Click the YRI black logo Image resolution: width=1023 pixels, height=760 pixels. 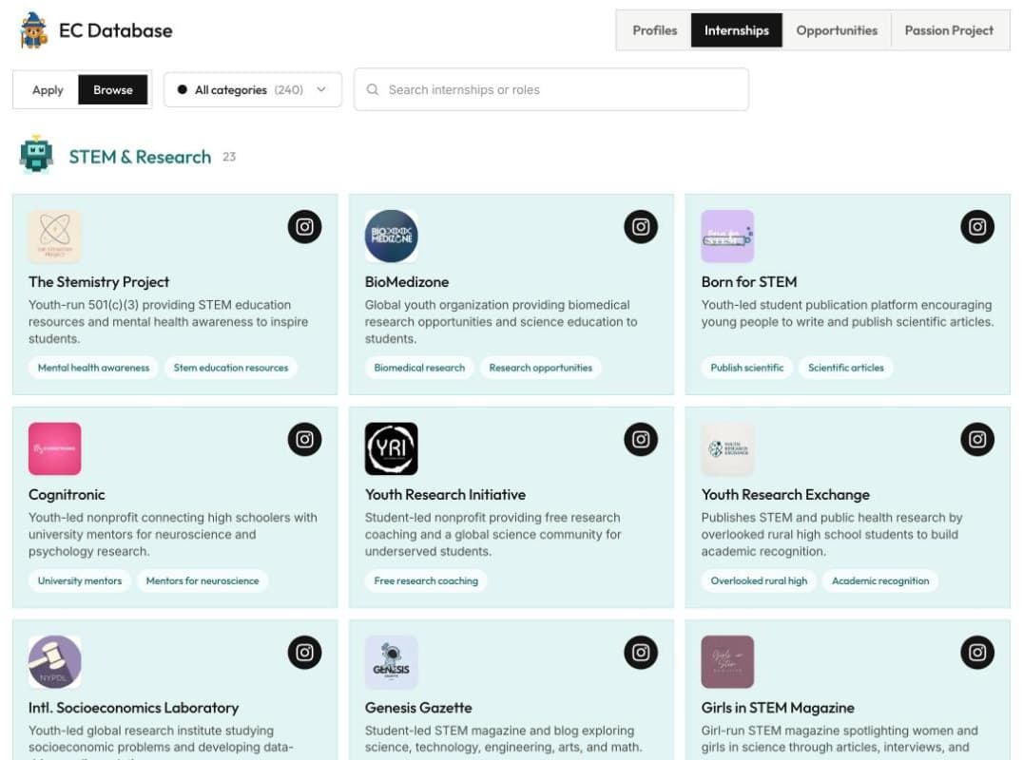[x=392, y=448]
